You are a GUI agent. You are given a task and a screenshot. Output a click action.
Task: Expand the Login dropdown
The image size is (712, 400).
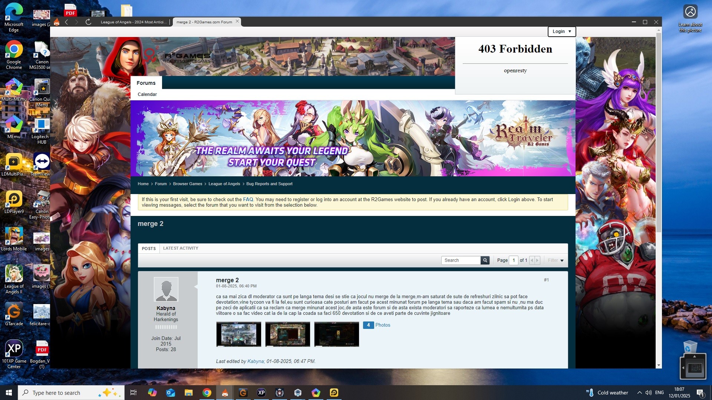coord(561,31)
